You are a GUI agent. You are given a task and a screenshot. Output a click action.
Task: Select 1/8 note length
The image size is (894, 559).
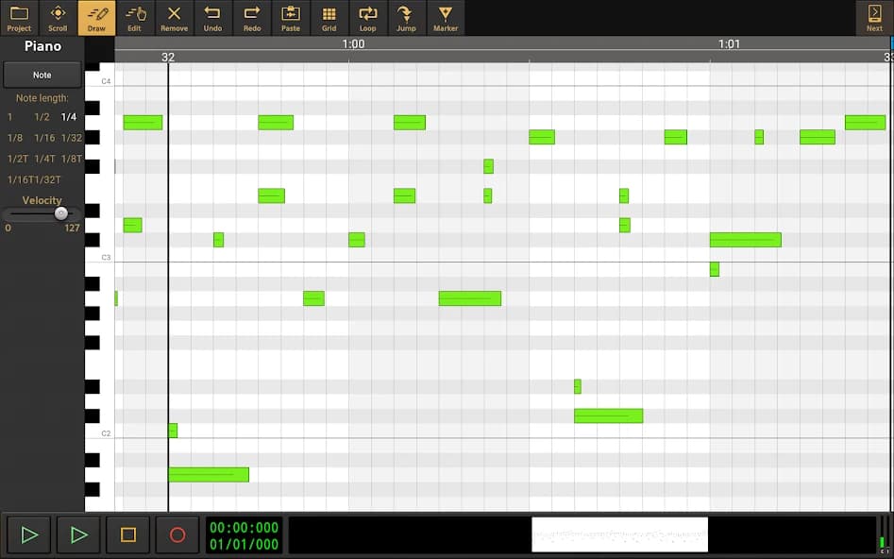coord(13,137)
